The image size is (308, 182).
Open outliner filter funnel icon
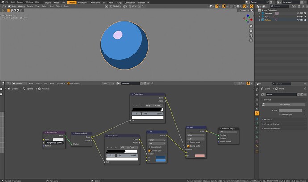tap(293, 6)
